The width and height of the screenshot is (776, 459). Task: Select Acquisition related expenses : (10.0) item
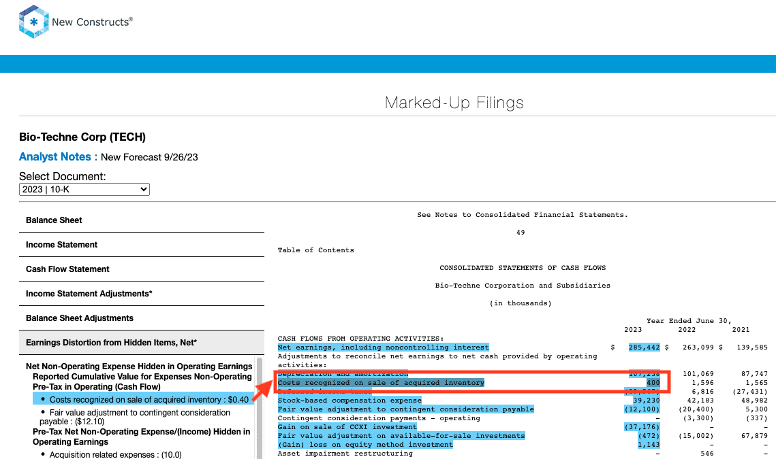[x=115, y=454]
